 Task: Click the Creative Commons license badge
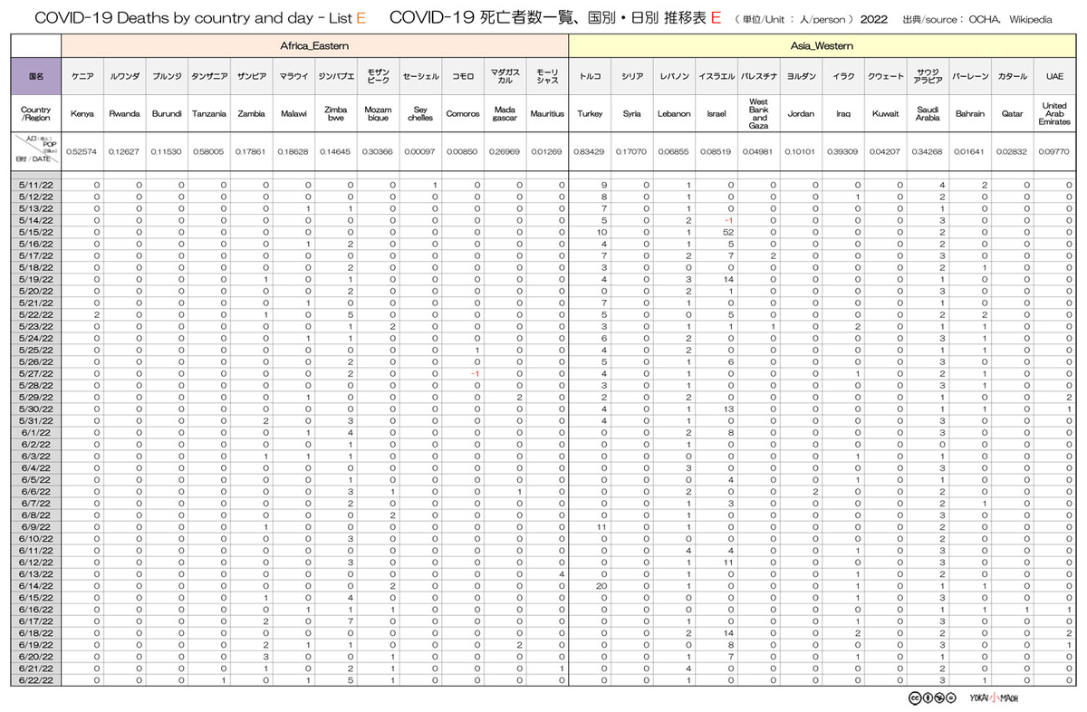(x=933, y=698)
